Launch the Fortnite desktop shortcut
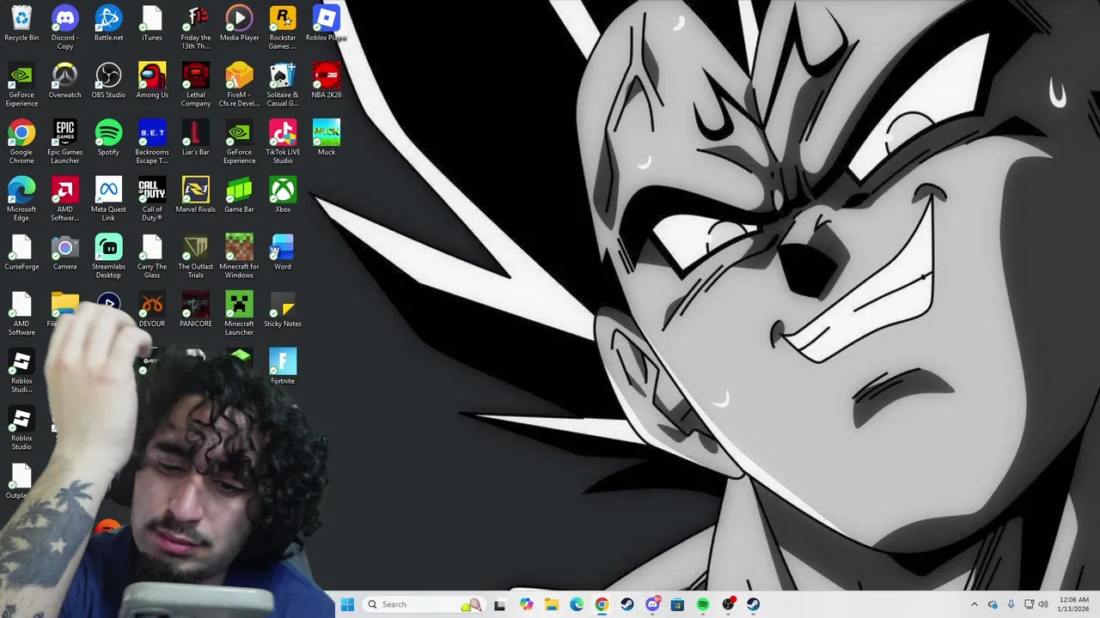 (283, 367)
